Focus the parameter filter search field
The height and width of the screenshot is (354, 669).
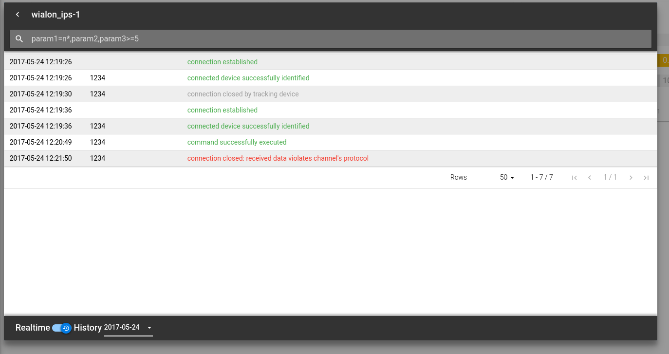331,39
